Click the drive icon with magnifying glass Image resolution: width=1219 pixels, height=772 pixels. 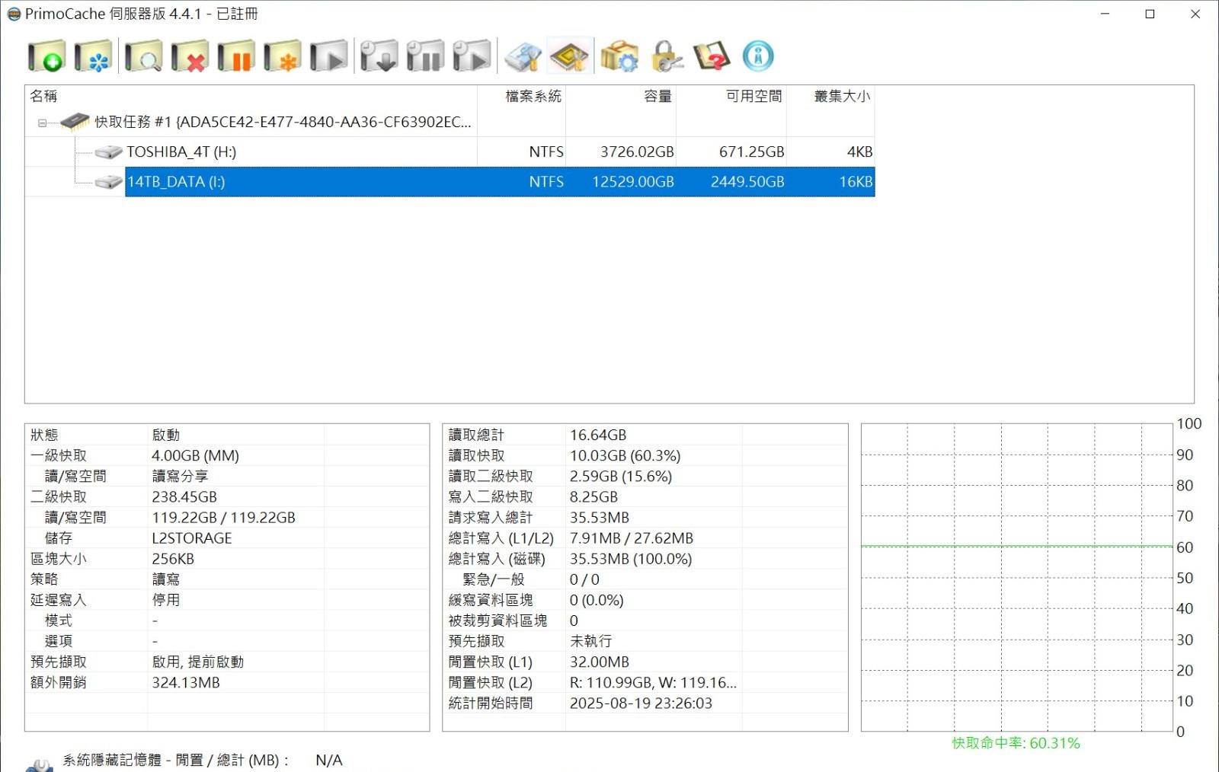click(x=143, y=56)
